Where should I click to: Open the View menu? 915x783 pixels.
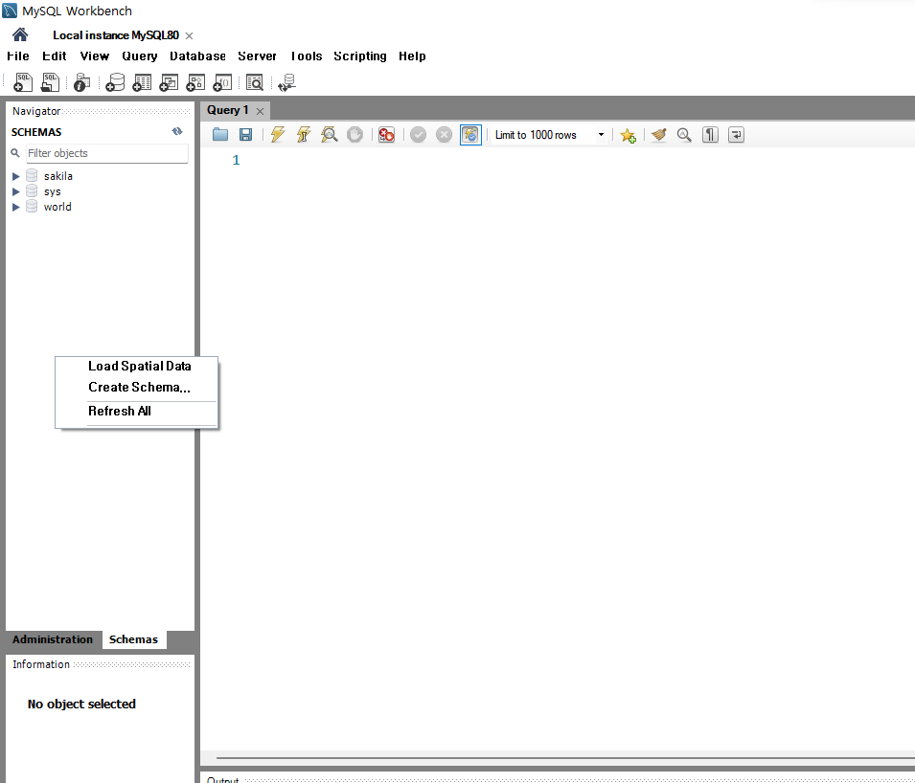point(95,56)
